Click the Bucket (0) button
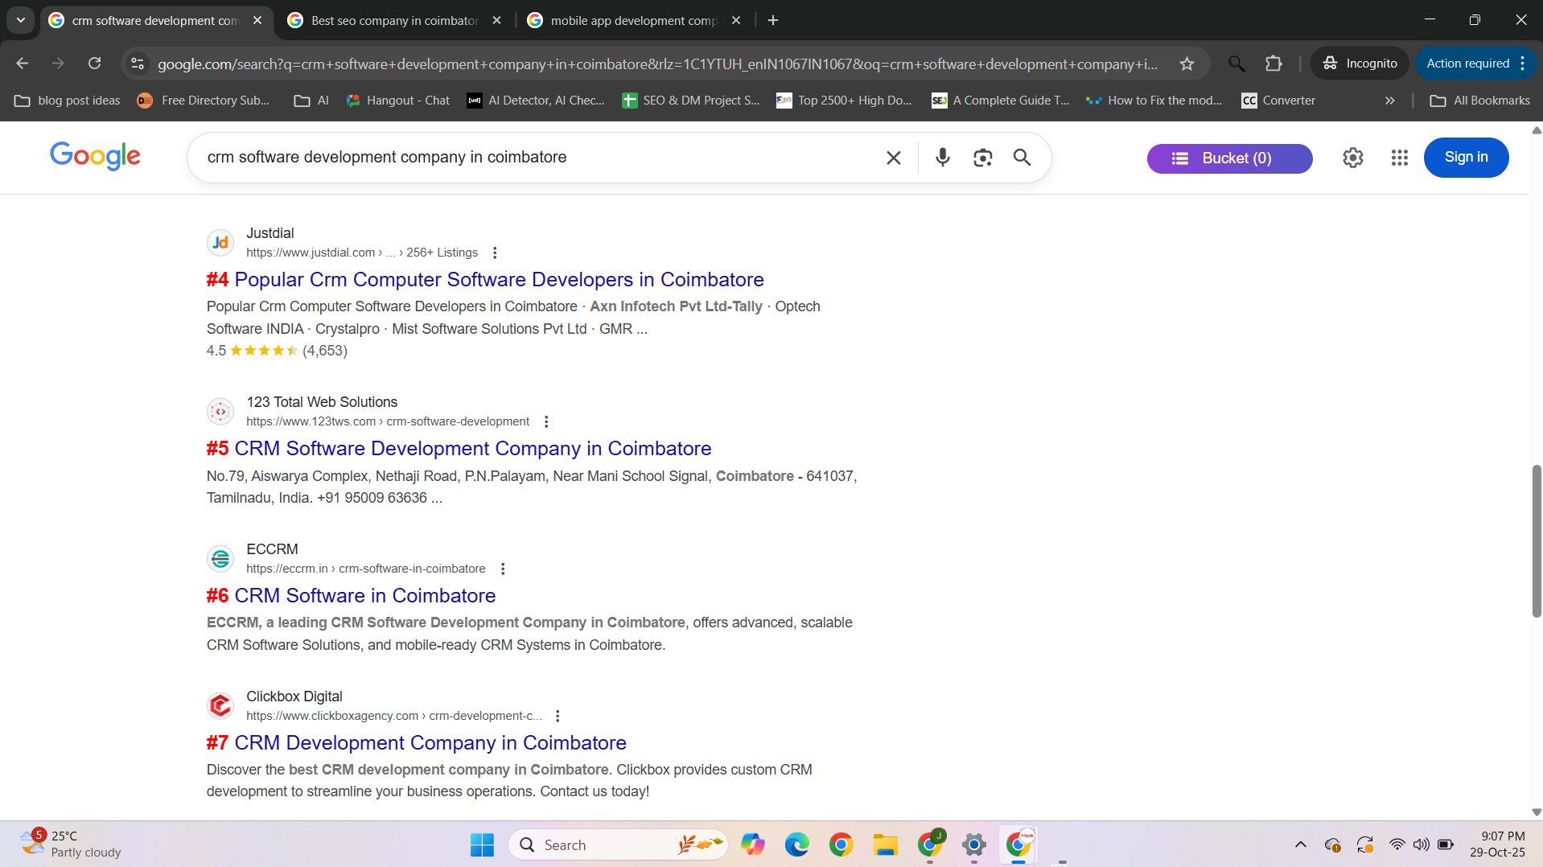 click(1228, 158)
